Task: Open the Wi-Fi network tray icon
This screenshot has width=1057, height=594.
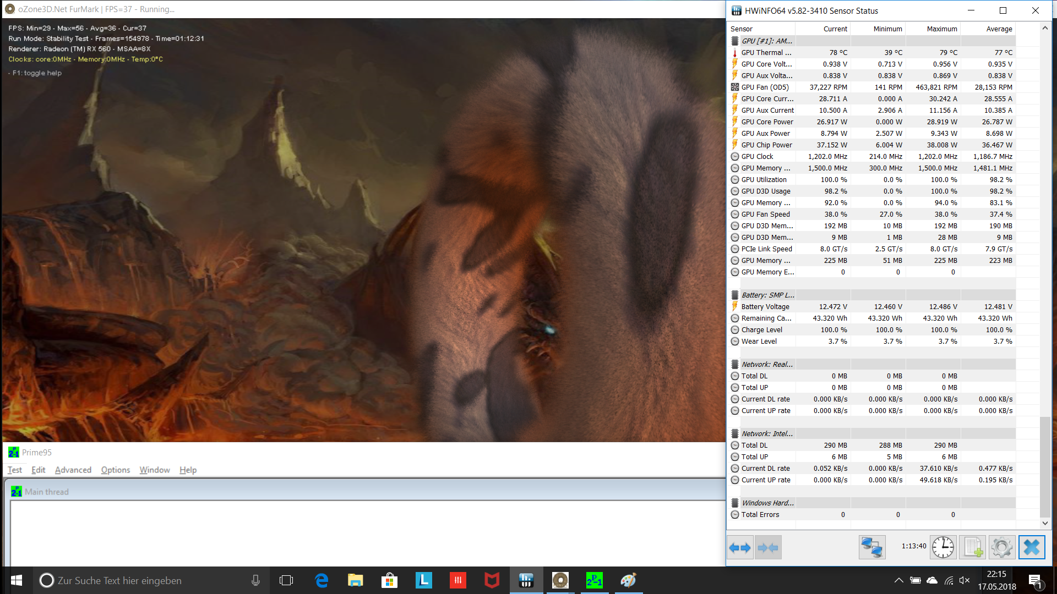Action: (949, 580)
